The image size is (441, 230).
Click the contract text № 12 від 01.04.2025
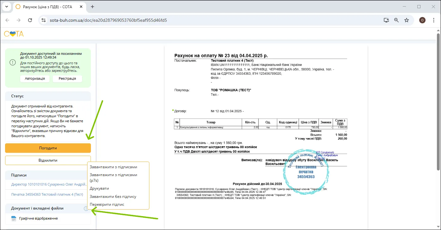[227, 111]
